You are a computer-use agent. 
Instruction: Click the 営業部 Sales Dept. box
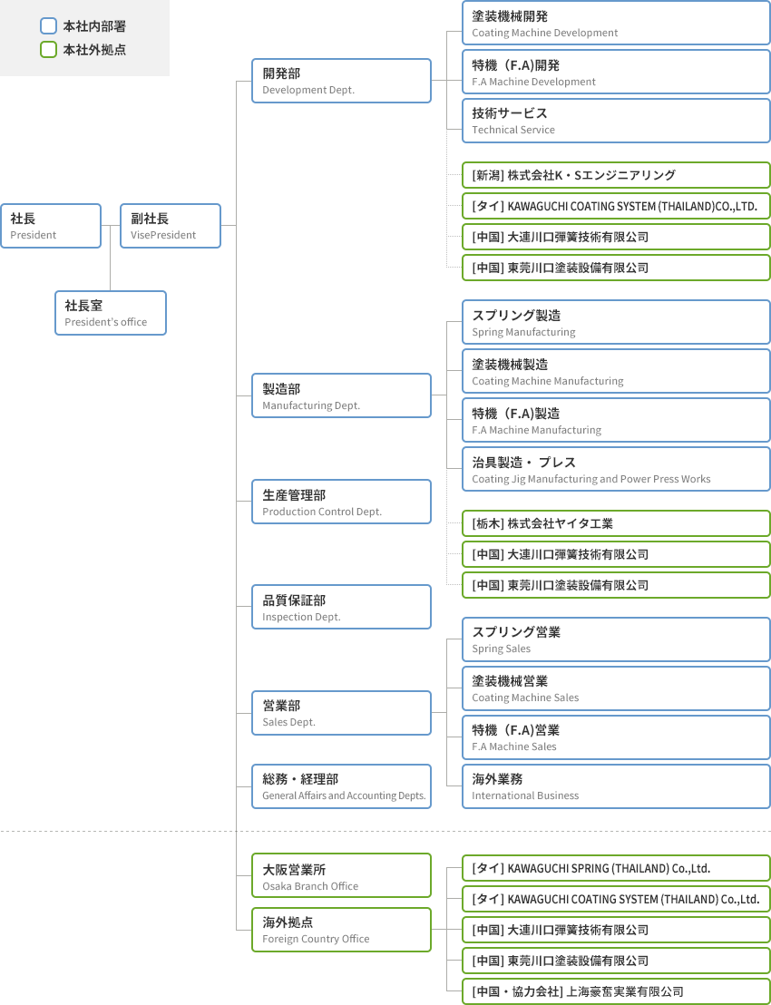click(x=342, y=713)
